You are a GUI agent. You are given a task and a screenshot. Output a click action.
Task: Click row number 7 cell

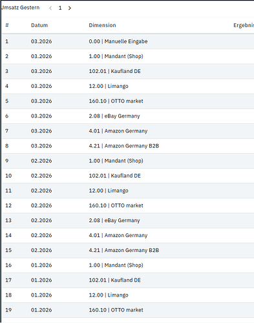7,131
